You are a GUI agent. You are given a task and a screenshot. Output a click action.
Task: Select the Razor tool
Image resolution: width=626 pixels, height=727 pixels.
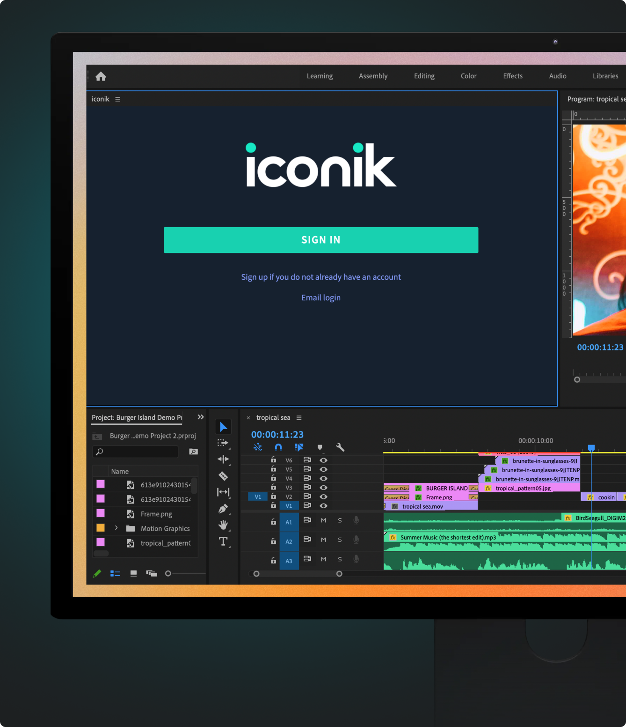[x=223, y=476]
